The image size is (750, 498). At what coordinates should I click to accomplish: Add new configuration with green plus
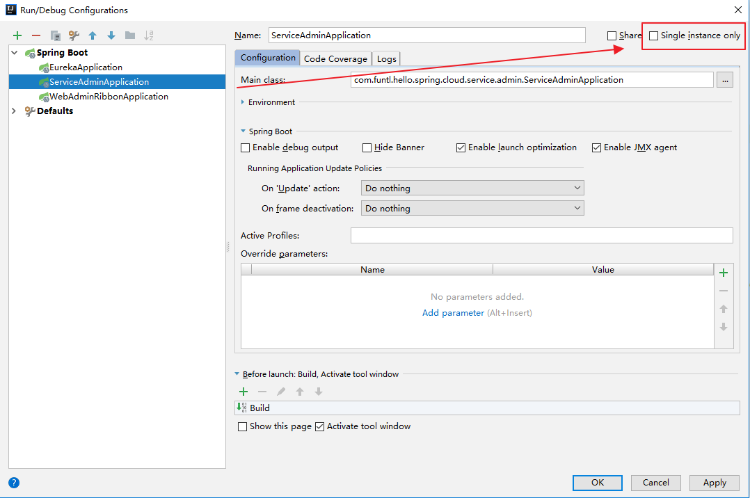[x=17, y=35]
